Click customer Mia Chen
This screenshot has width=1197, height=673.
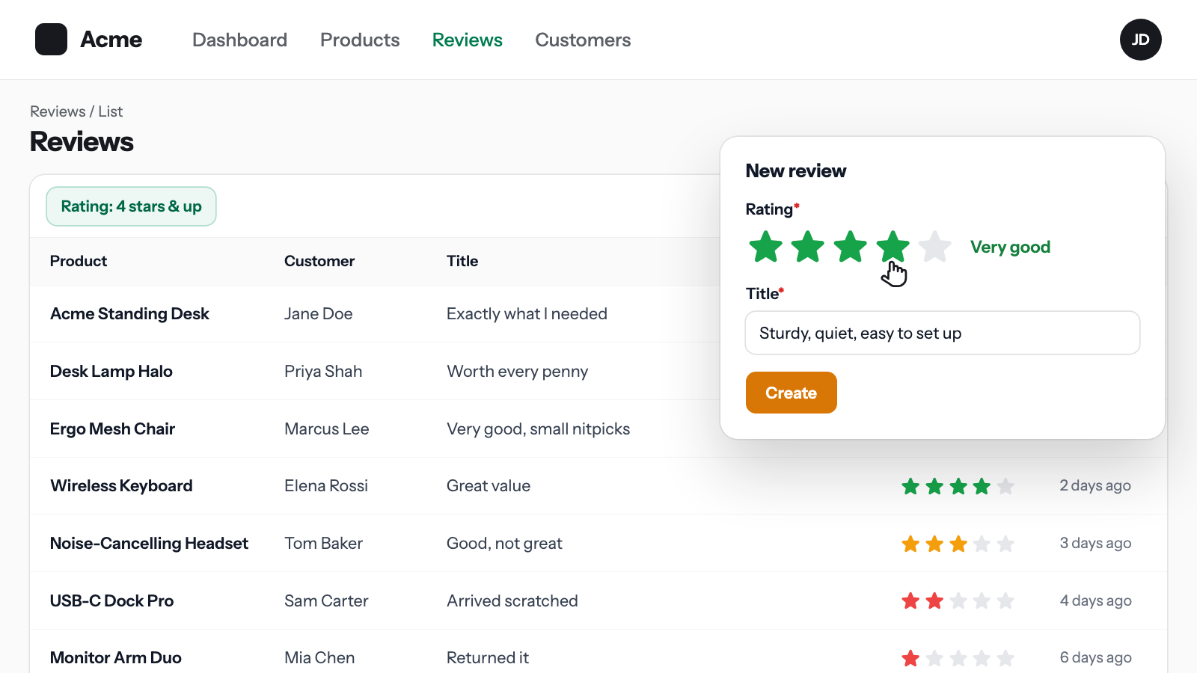[x=319, y=658]
